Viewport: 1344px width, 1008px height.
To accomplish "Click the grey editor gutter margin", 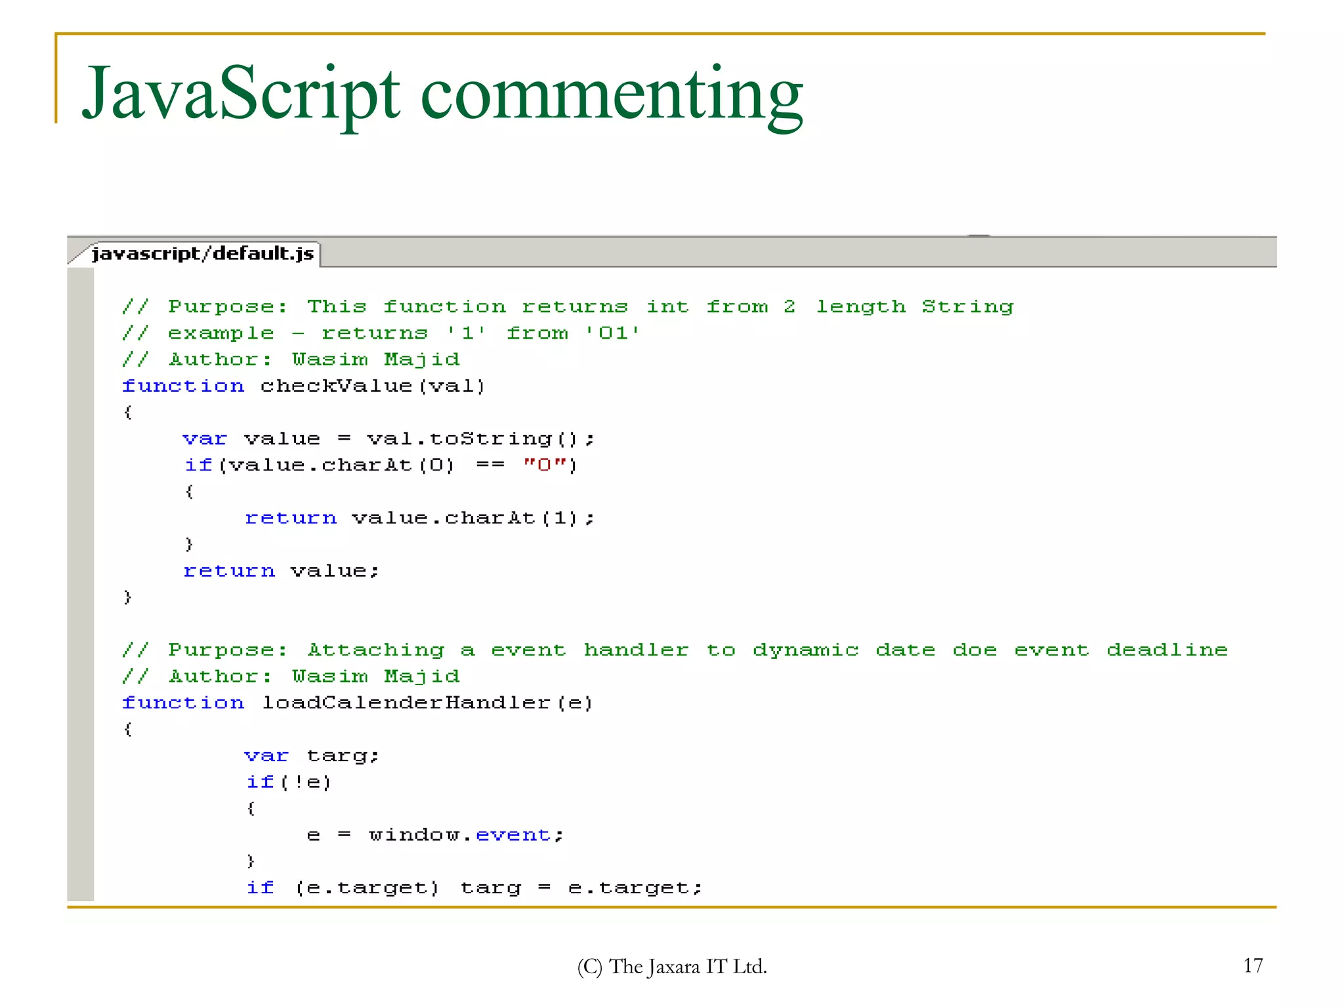I will click(81, 584).
